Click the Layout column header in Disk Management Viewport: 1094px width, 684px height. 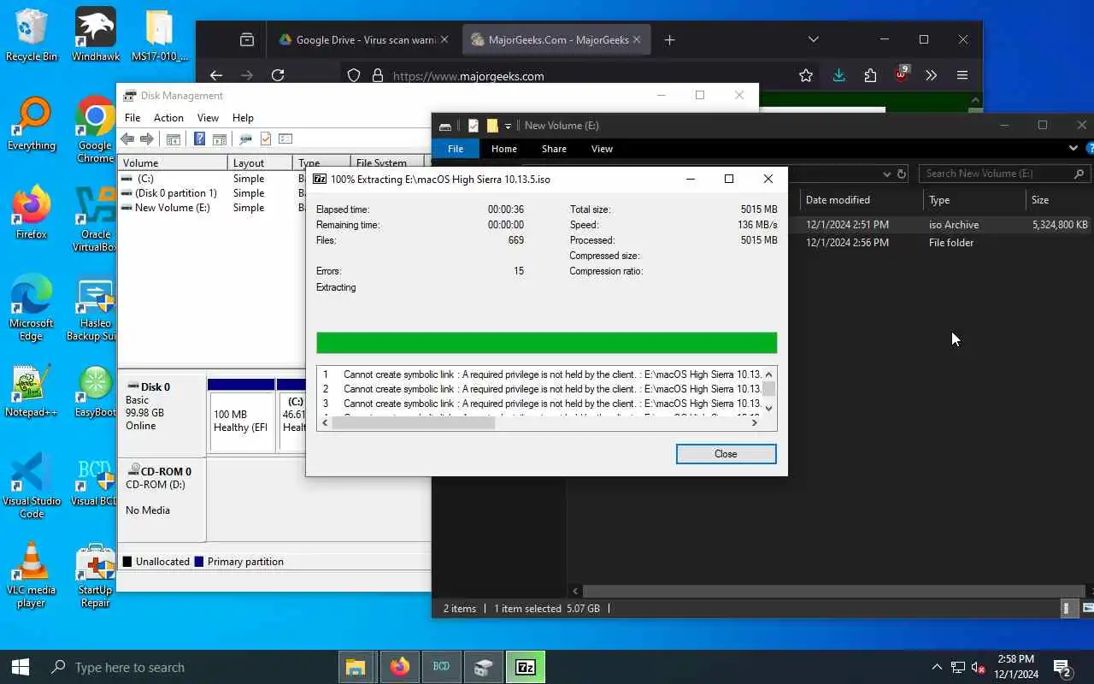pos(261,162)
